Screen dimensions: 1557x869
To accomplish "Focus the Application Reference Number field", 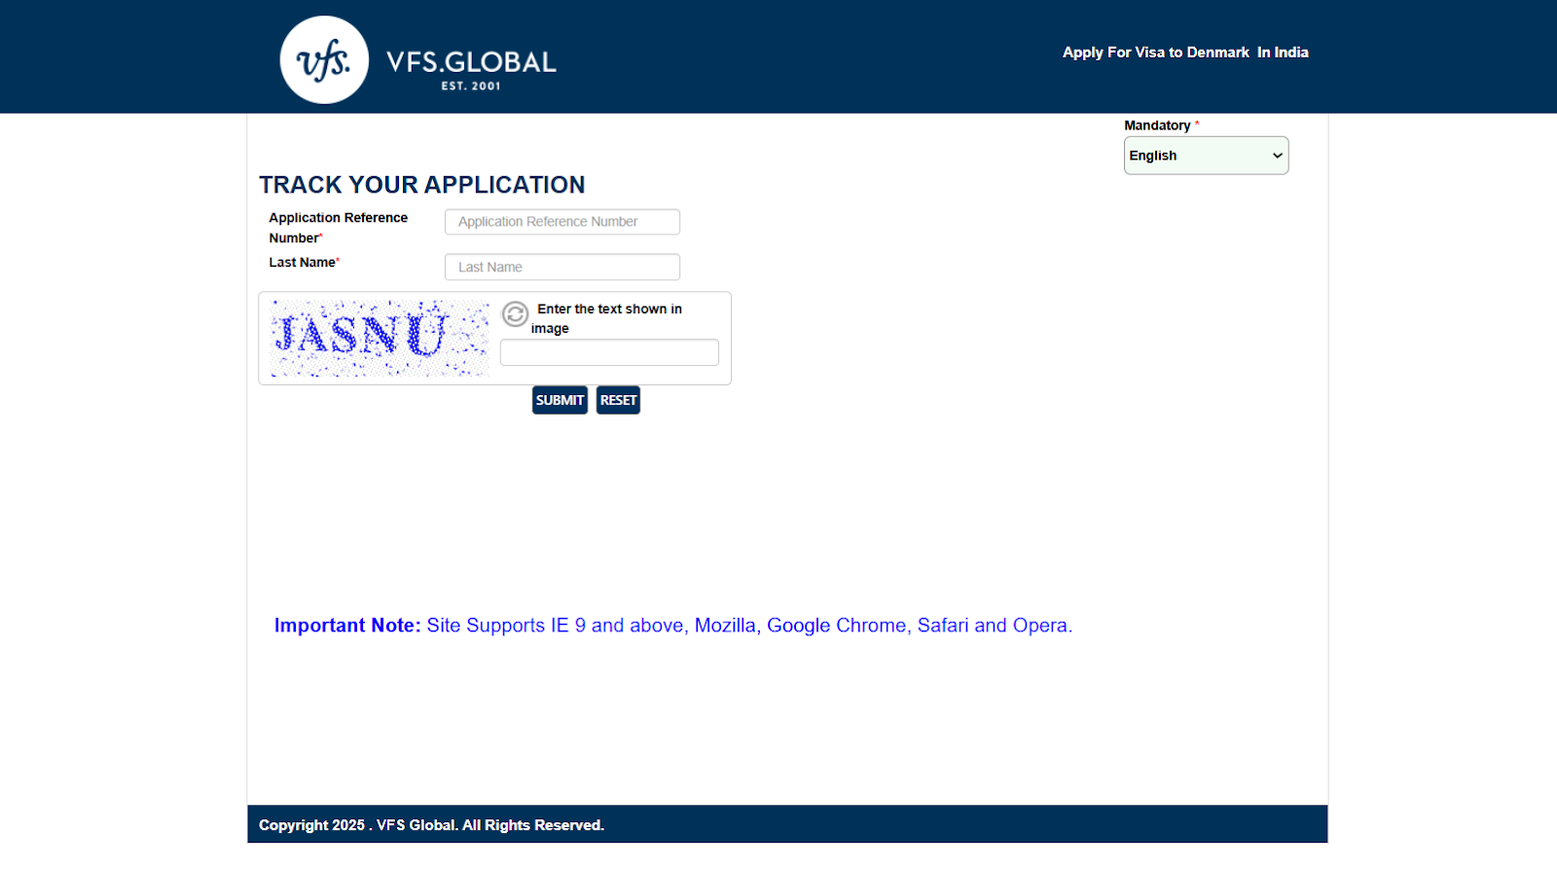I will pos(562,222).
